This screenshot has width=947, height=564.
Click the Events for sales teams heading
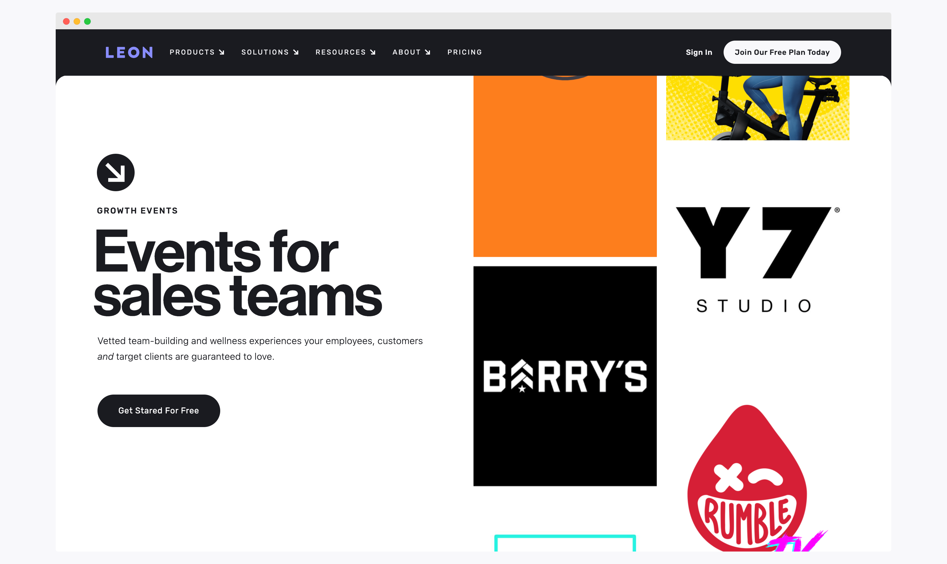pyautogui.click(x=238, y=273)
